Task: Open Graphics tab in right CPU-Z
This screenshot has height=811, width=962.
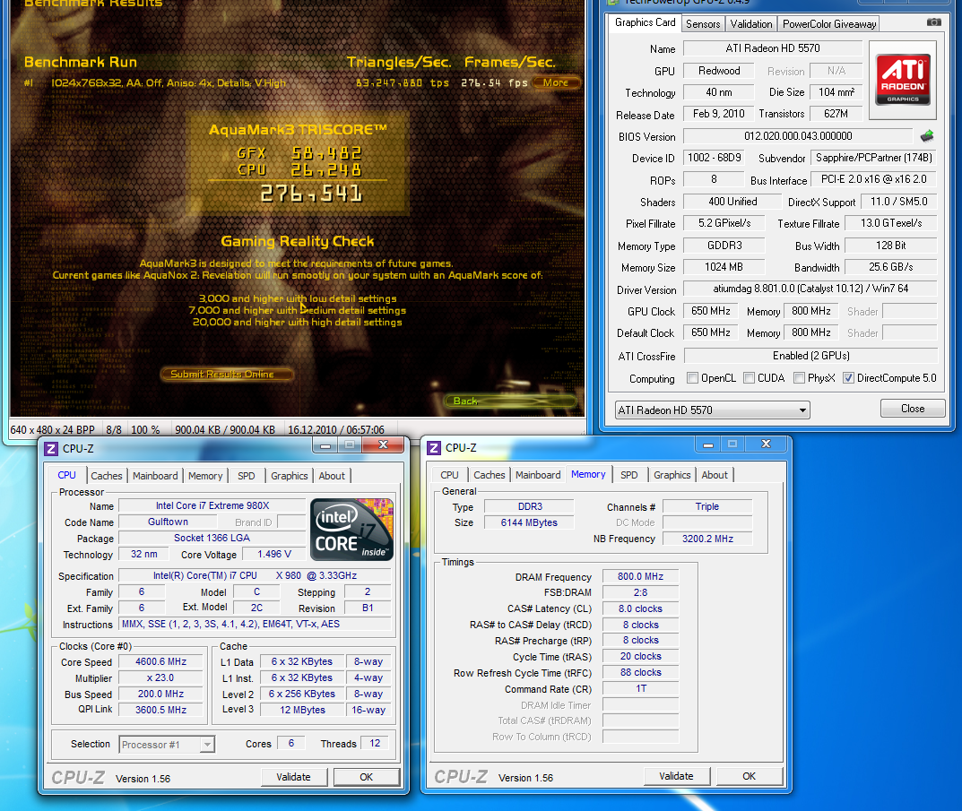Action: coord(672,475)
